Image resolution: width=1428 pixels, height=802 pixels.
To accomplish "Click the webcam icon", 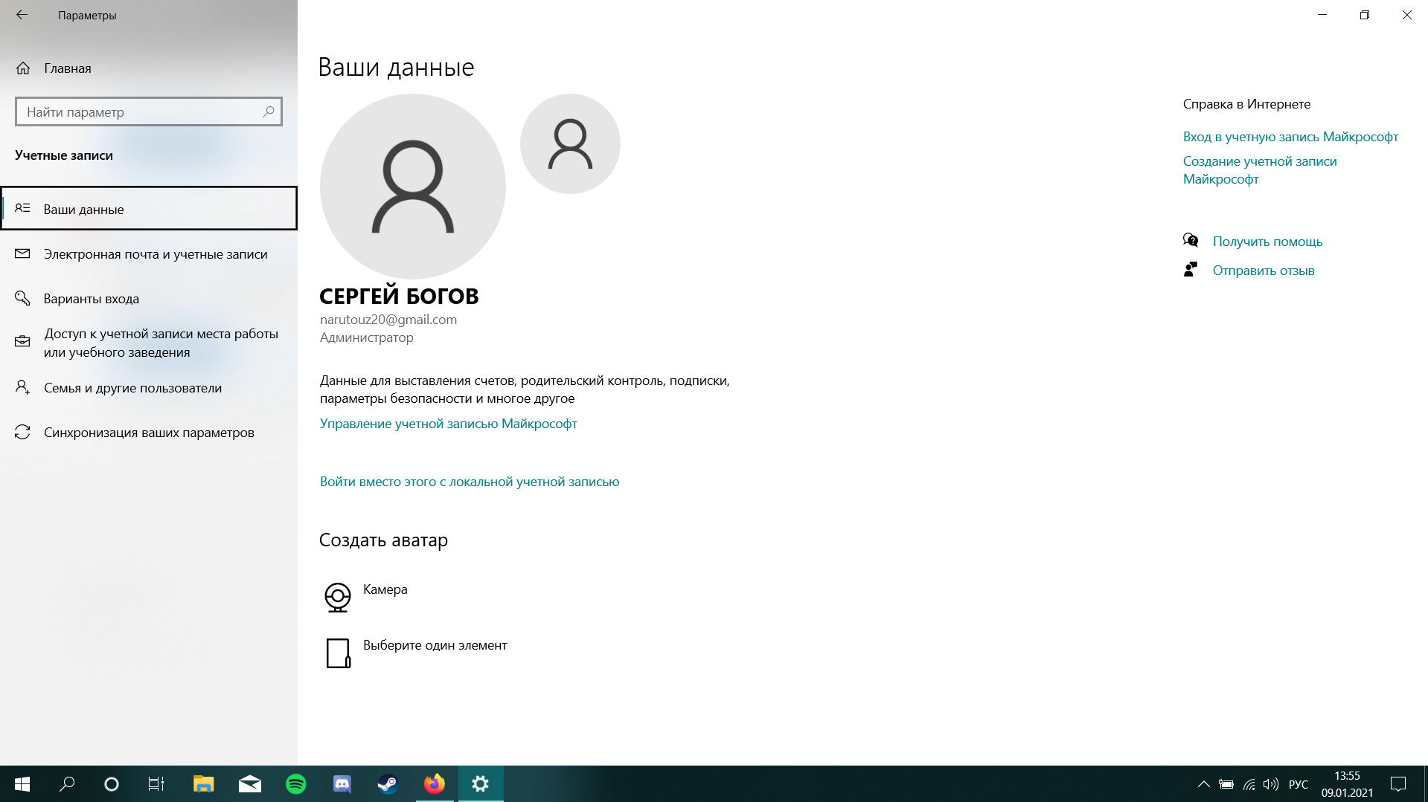I will coord(338,597).
